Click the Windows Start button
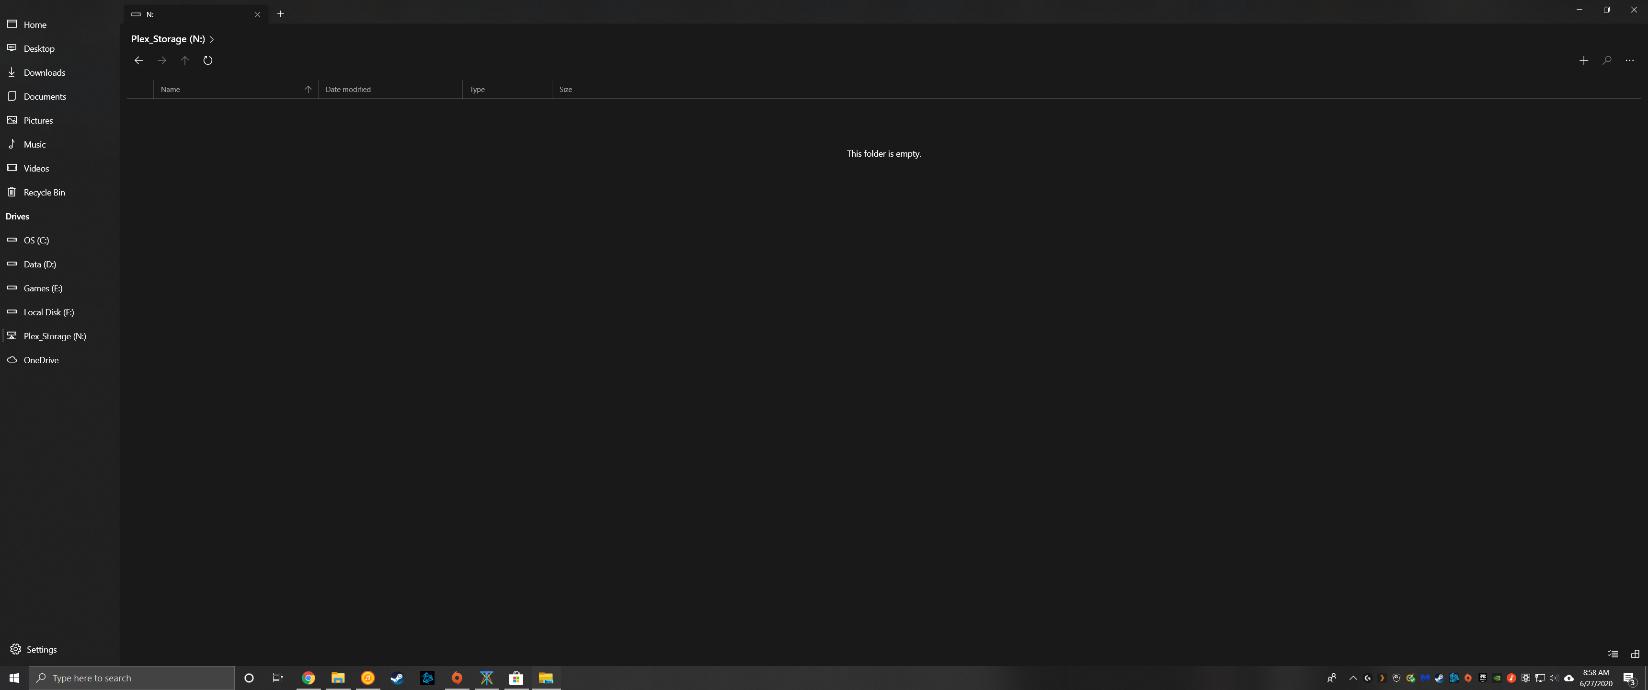This screenshot has width=1648, height=690. coord(14,678)
